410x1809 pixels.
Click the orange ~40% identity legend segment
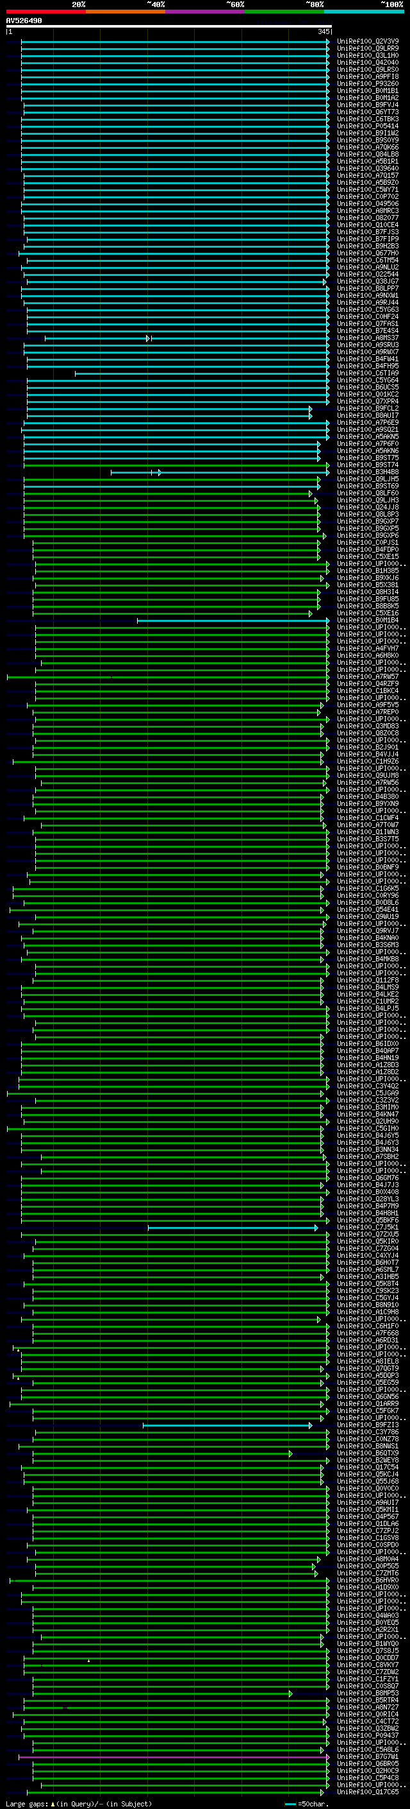tap(126, 12)
